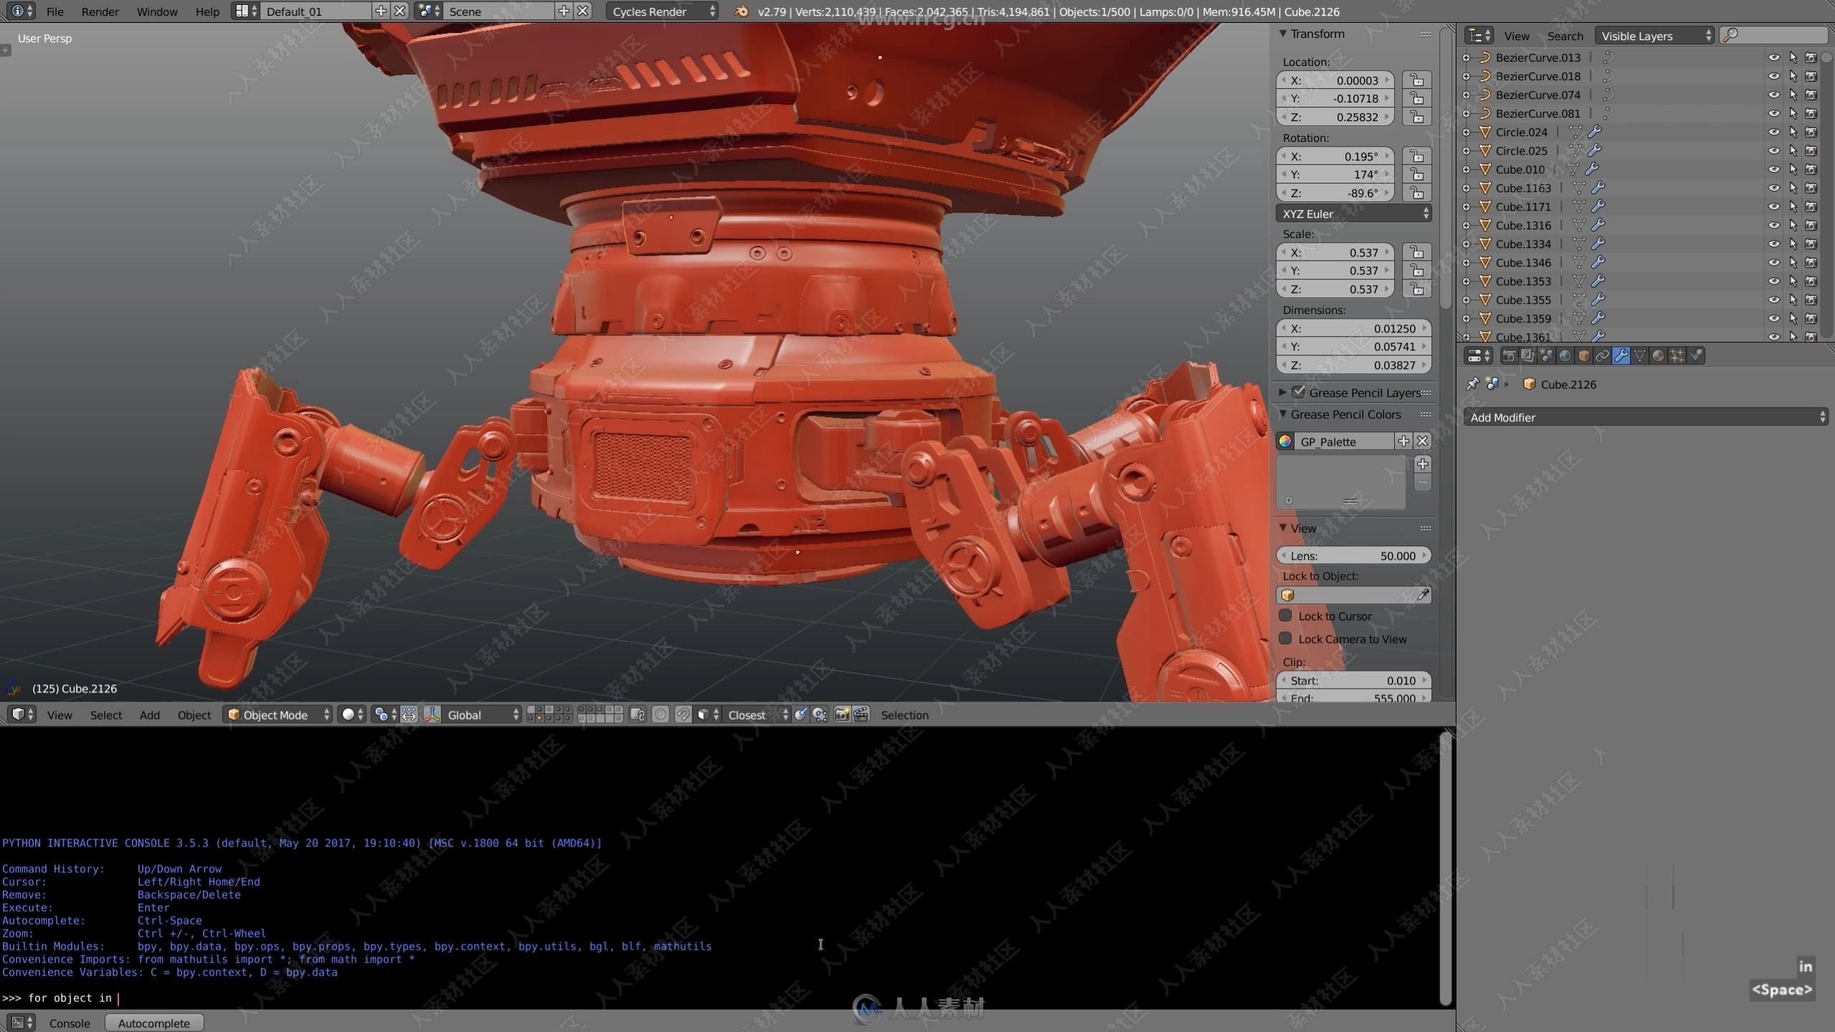Select the Object menu in toolbar
Screen dimensions: 1835x1032
pos(193,715)
